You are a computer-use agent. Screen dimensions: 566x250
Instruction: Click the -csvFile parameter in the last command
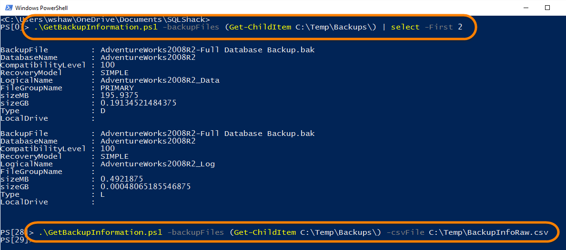pos(405,232)
